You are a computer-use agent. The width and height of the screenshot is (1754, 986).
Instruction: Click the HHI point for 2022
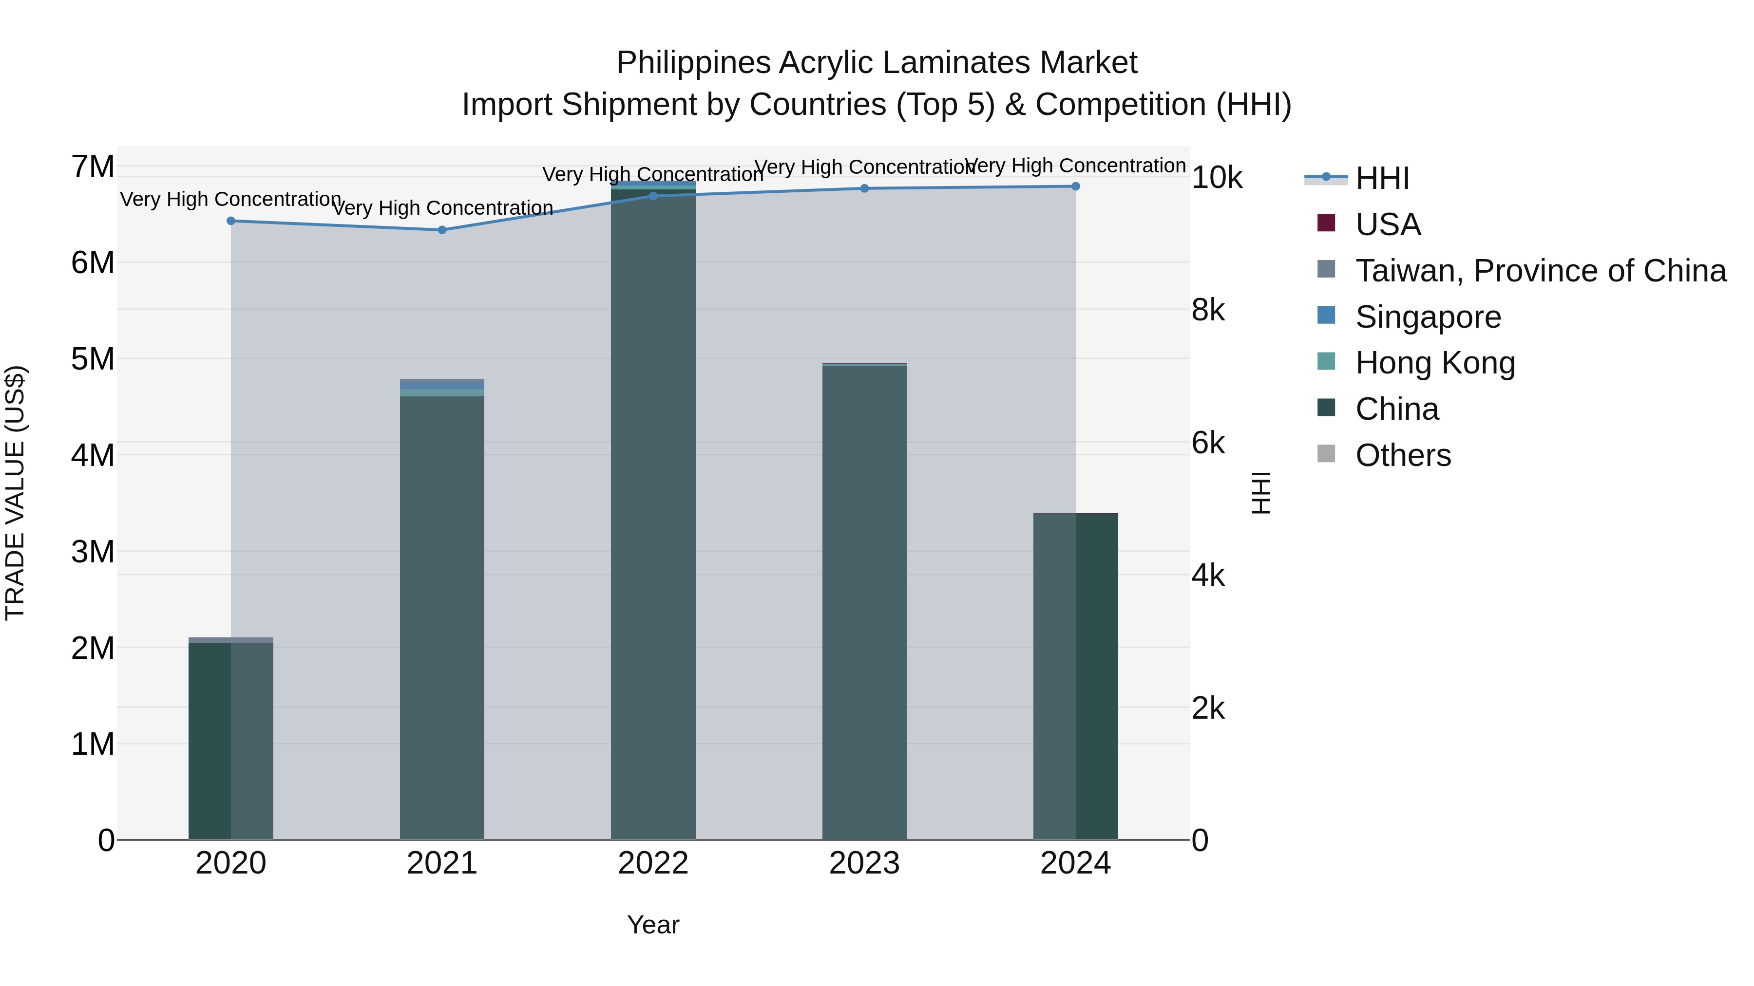pyautogui.click(x=653, y=196)
